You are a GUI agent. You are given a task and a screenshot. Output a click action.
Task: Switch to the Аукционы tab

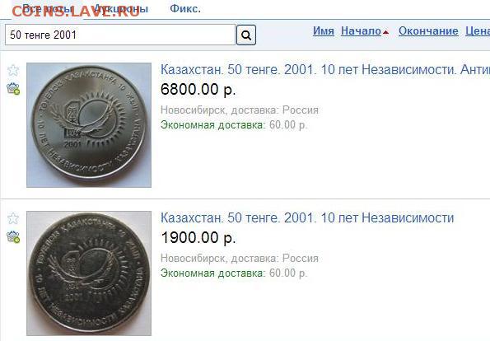[120, 9]
